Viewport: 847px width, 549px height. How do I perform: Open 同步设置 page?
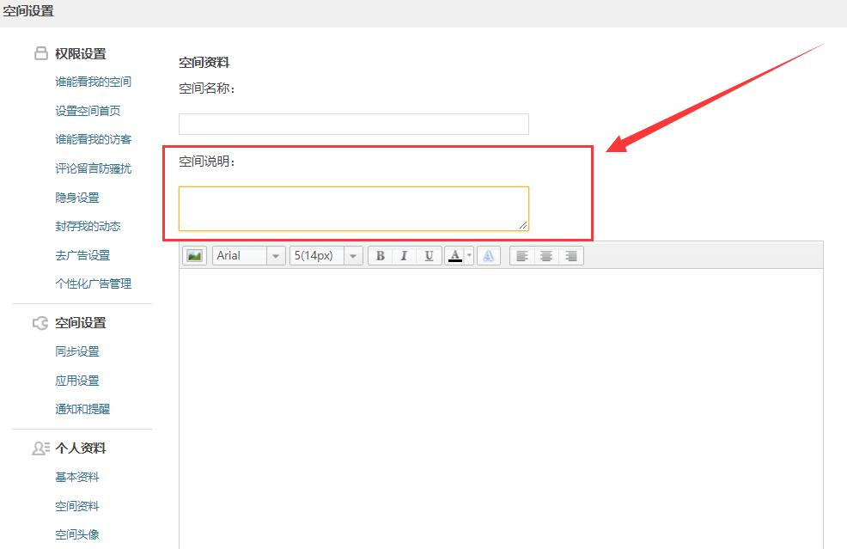tap(76, 351)
